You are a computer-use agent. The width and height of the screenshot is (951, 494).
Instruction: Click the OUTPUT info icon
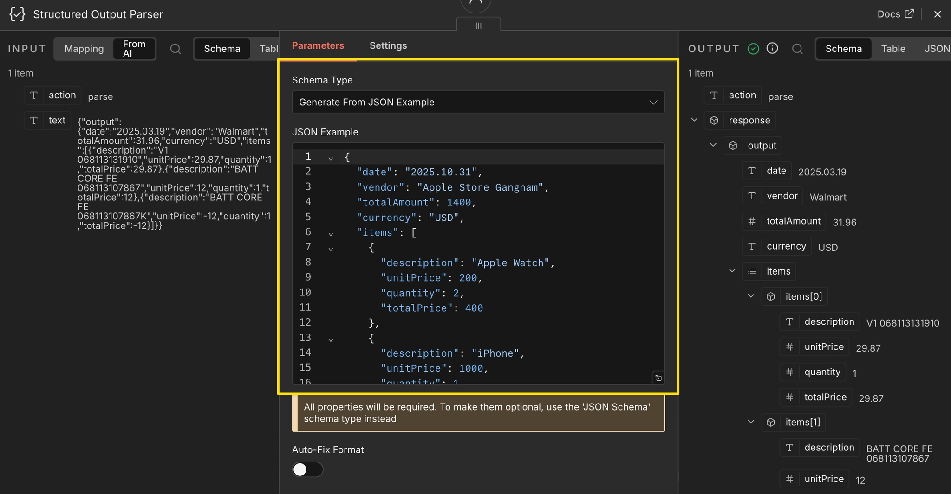tap(772, 48)
